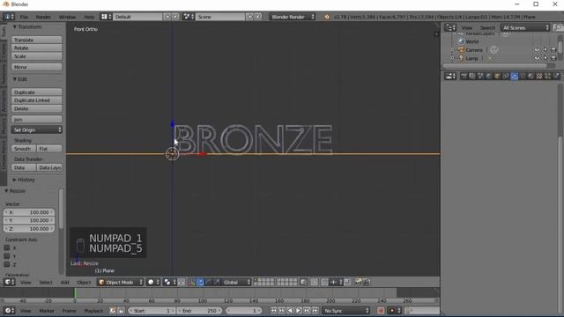The width and height of the screenshot is (564, 317).
Task: Open the Info editor type selector
Action: point(9,17)
